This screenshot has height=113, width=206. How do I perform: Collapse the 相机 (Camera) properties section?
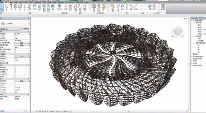[29, 79]
